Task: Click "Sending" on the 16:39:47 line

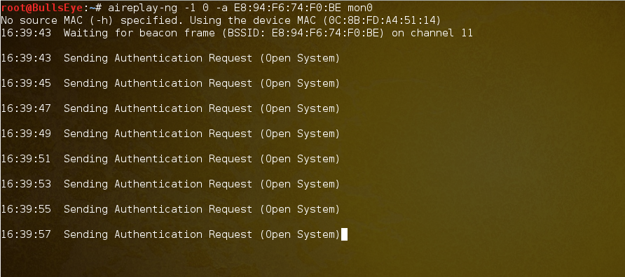Action: pyautogui.click(x=85, y=108)
